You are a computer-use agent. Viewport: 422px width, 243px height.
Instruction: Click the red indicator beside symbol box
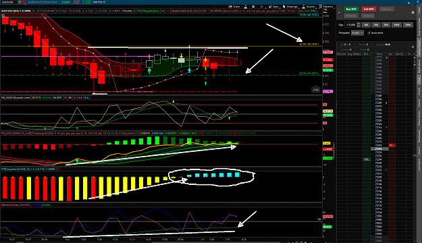[x=24, y=2]
